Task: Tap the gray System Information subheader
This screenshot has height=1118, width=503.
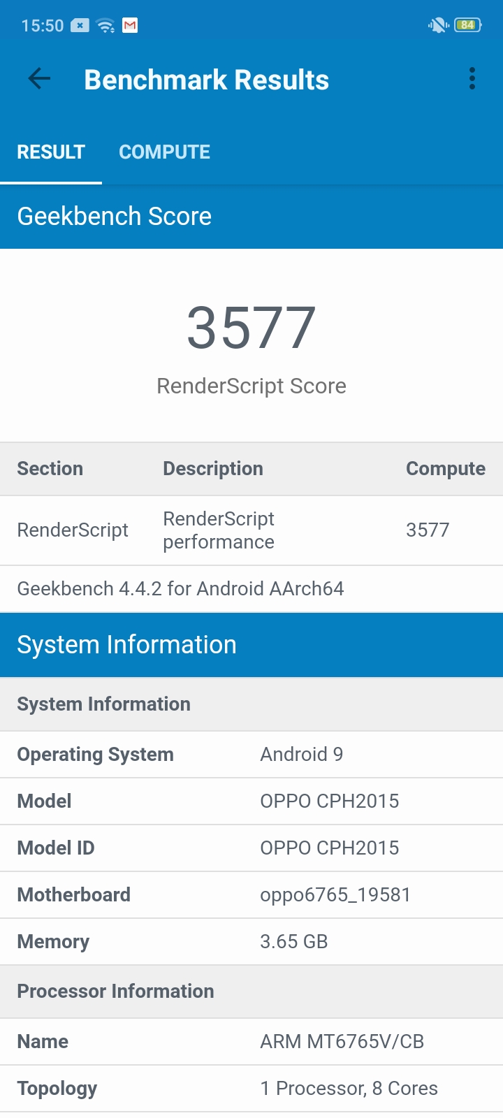Action: coord(251,704)
